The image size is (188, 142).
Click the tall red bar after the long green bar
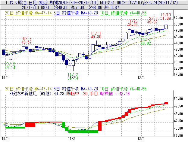click(100, 126)
